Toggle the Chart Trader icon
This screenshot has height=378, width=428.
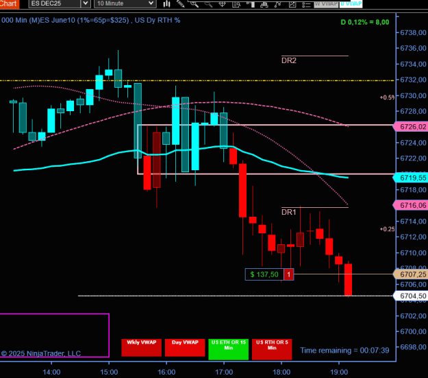pos(251,4)
